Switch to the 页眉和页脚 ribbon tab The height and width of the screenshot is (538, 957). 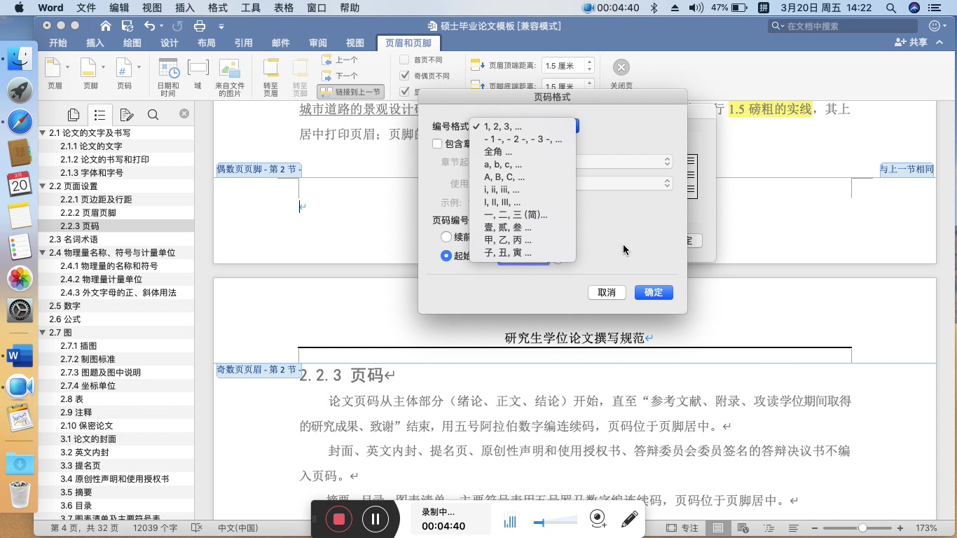tap(408, 42)
